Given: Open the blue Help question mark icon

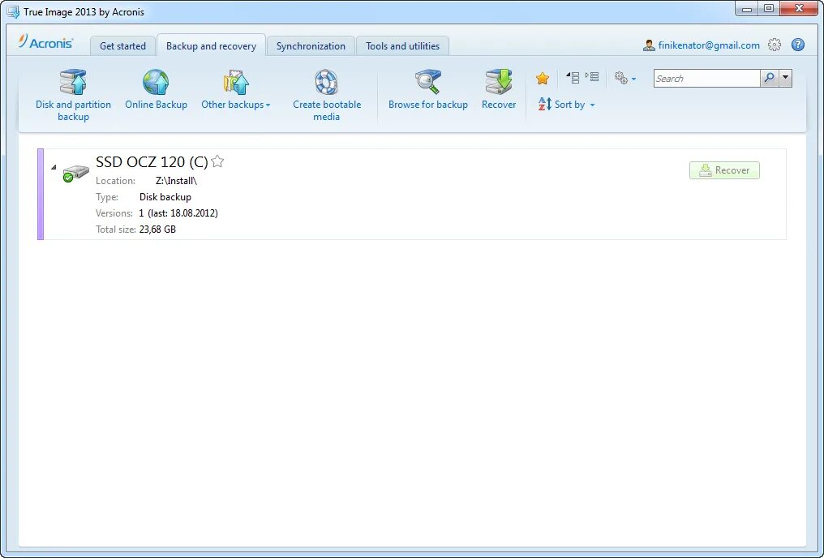Looking at the screenshot, I should (798, 45).
